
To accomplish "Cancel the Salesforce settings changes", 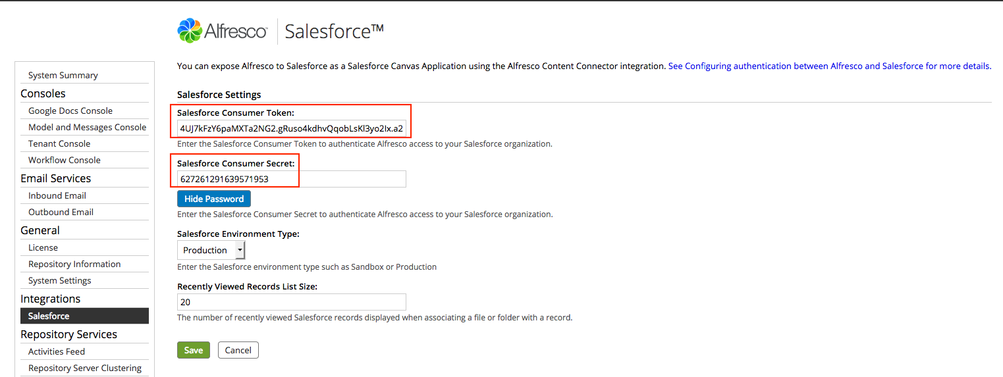I will coord(238,350).
